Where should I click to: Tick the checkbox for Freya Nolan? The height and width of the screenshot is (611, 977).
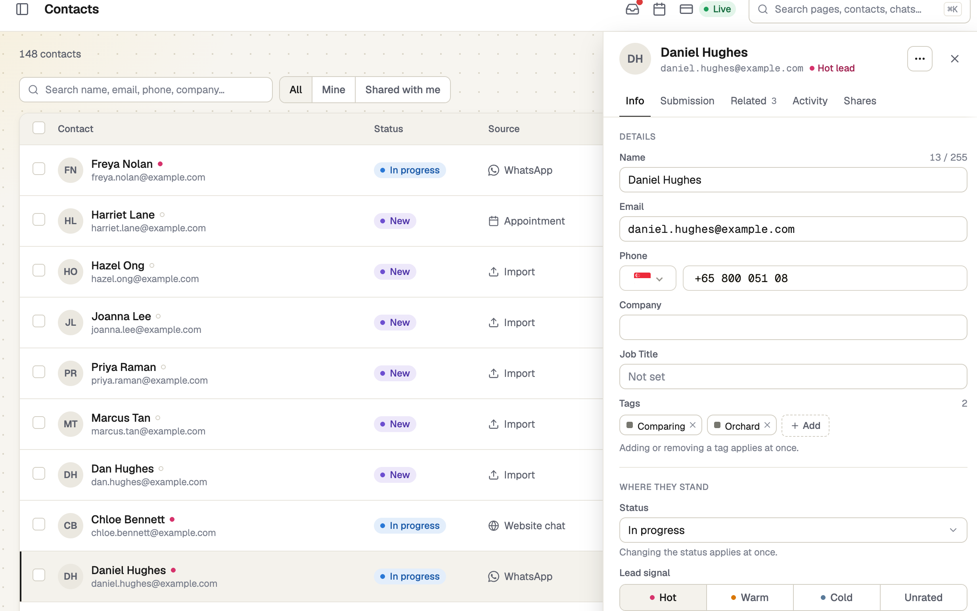(39, 169)
